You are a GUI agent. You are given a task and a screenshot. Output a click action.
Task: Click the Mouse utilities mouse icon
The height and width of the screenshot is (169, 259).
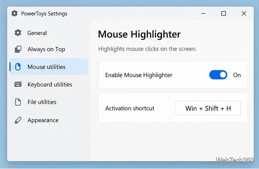(18, 67)
